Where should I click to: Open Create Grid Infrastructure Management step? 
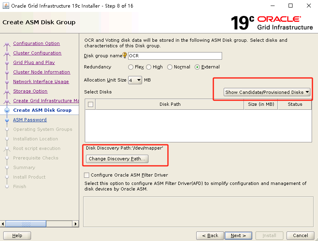point(46,101)
